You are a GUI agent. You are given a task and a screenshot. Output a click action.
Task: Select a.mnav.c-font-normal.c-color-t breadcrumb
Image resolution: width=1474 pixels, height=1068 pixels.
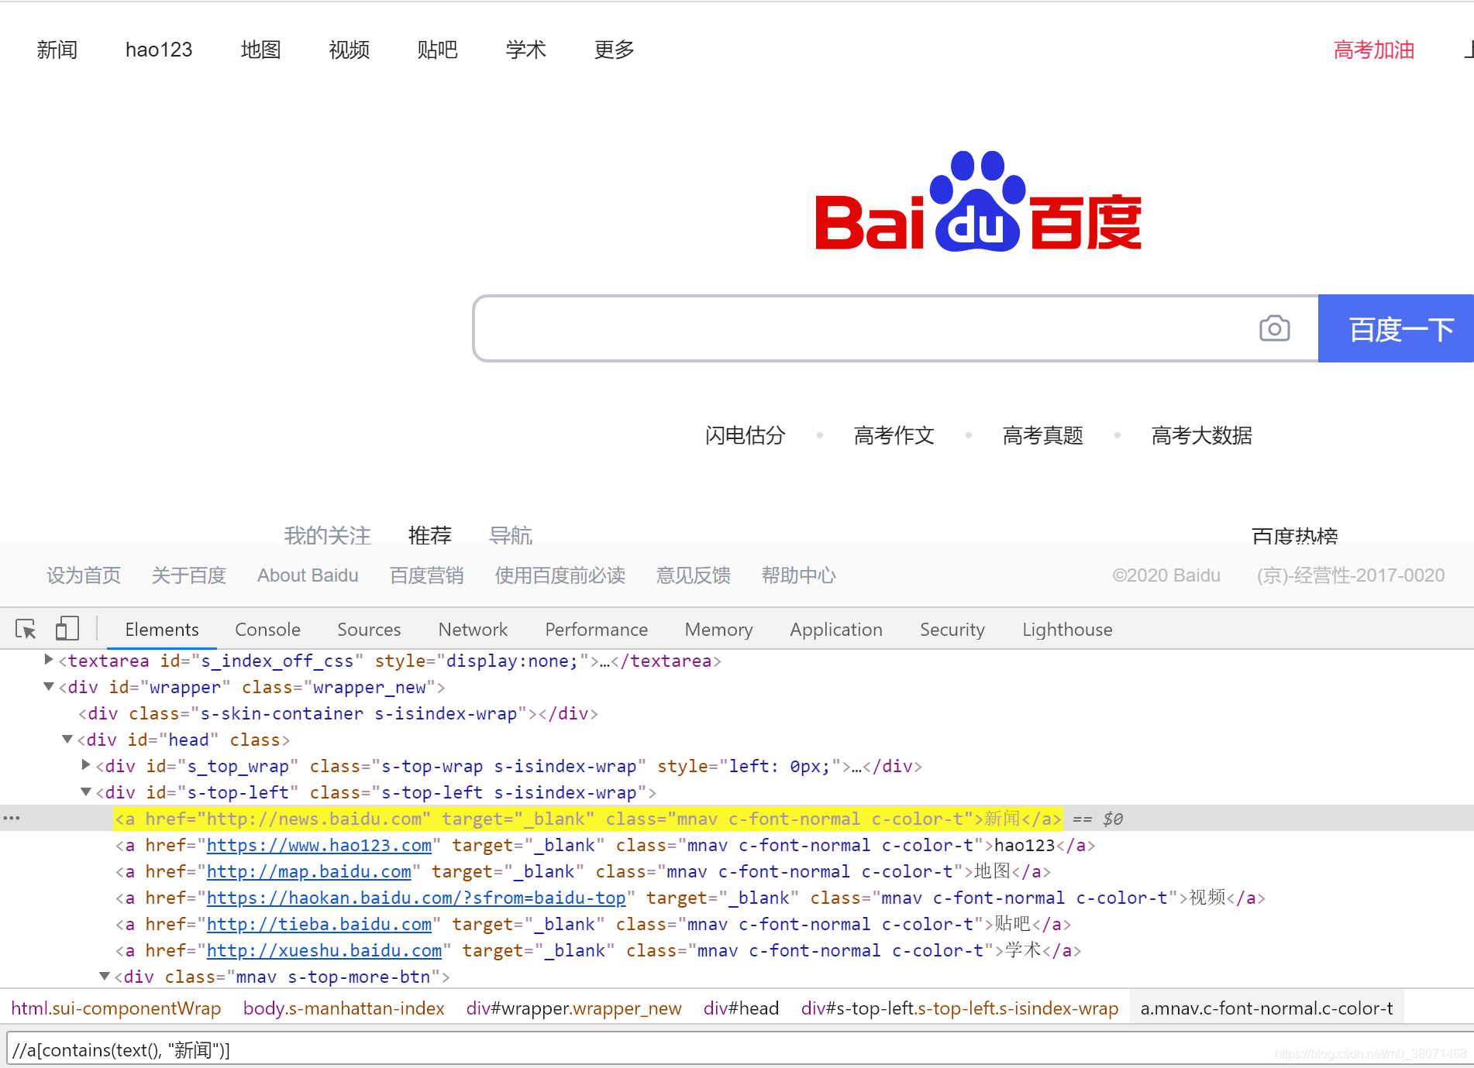pos(1266,1008)
